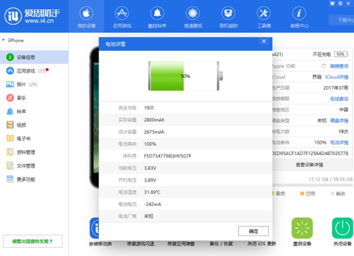
Task: Click the 修复应用弹窗 label
Action: pyautogui.click(x=181, y=244)
